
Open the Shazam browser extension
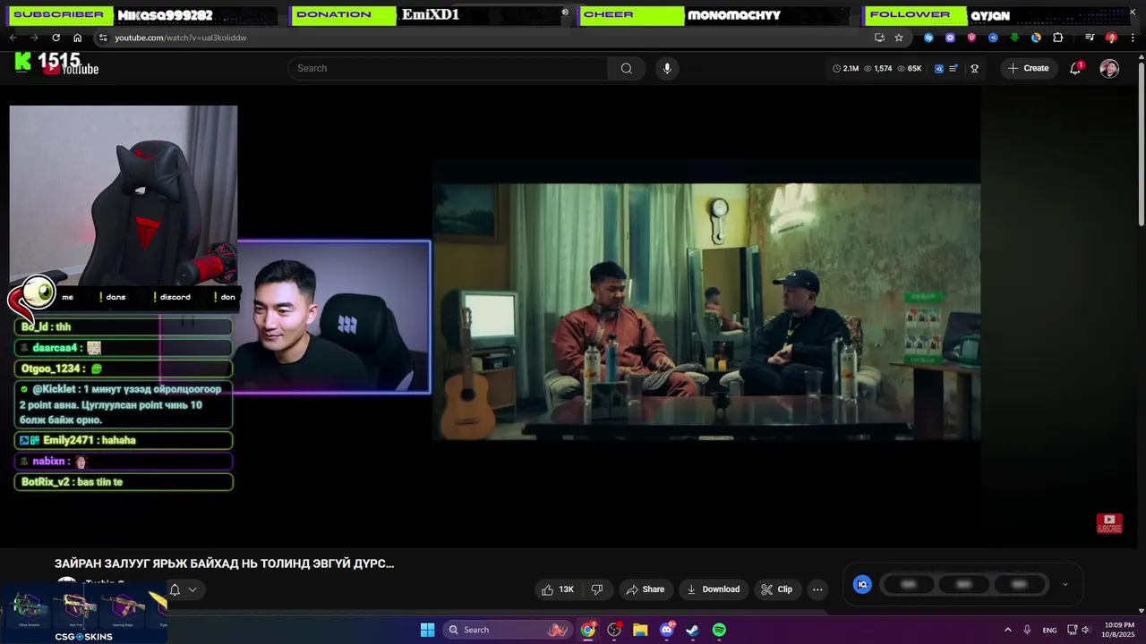[x=928, y=38]
